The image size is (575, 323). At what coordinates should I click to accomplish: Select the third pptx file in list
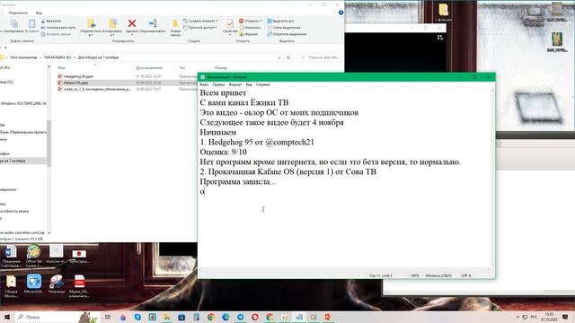[93, 89]
